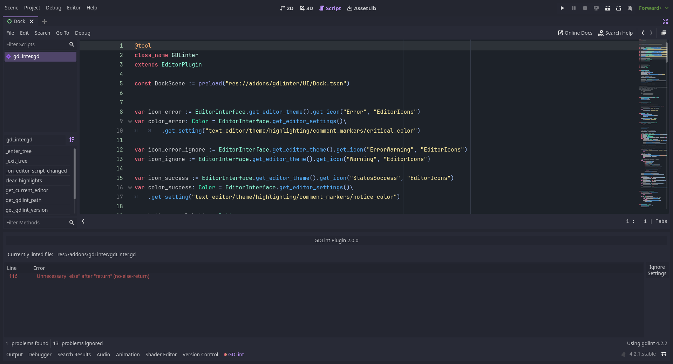
Task: Open the Output bottom panel
Action: (x=14, y=355)
